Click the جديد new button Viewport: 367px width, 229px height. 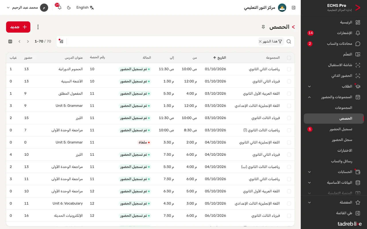pos(18,27)
